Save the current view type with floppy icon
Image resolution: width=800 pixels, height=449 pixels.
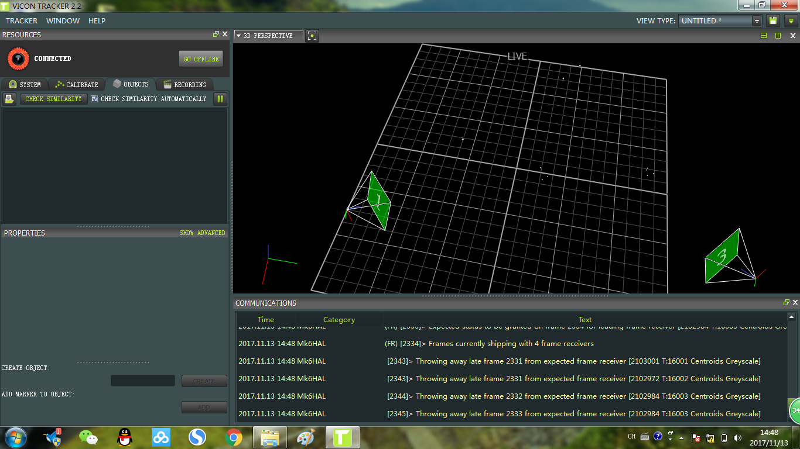click(773, 20)
